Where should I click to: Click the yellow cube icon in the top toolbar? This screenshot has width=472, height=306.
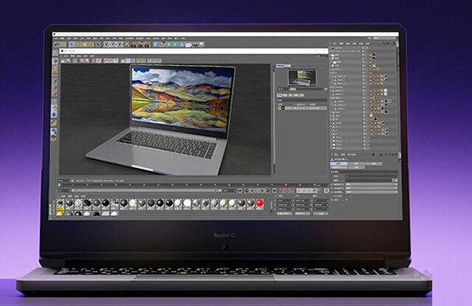[85, 45]
